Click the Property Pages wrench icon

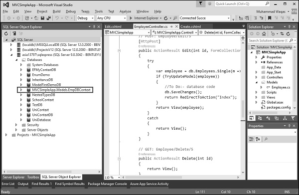tap(266, 139)
